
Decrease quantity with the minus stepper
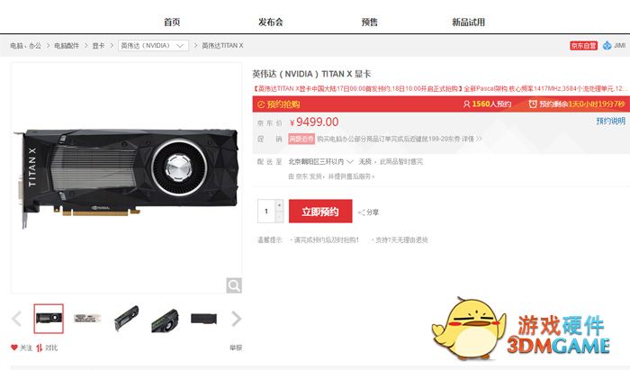coord(279,217)
